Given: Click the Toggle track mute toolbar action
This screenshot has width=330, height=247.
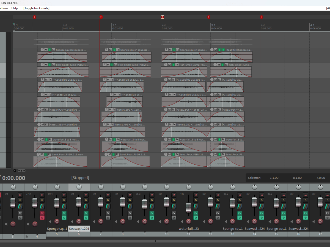Looking at the screenshot, I should [36, 8].
